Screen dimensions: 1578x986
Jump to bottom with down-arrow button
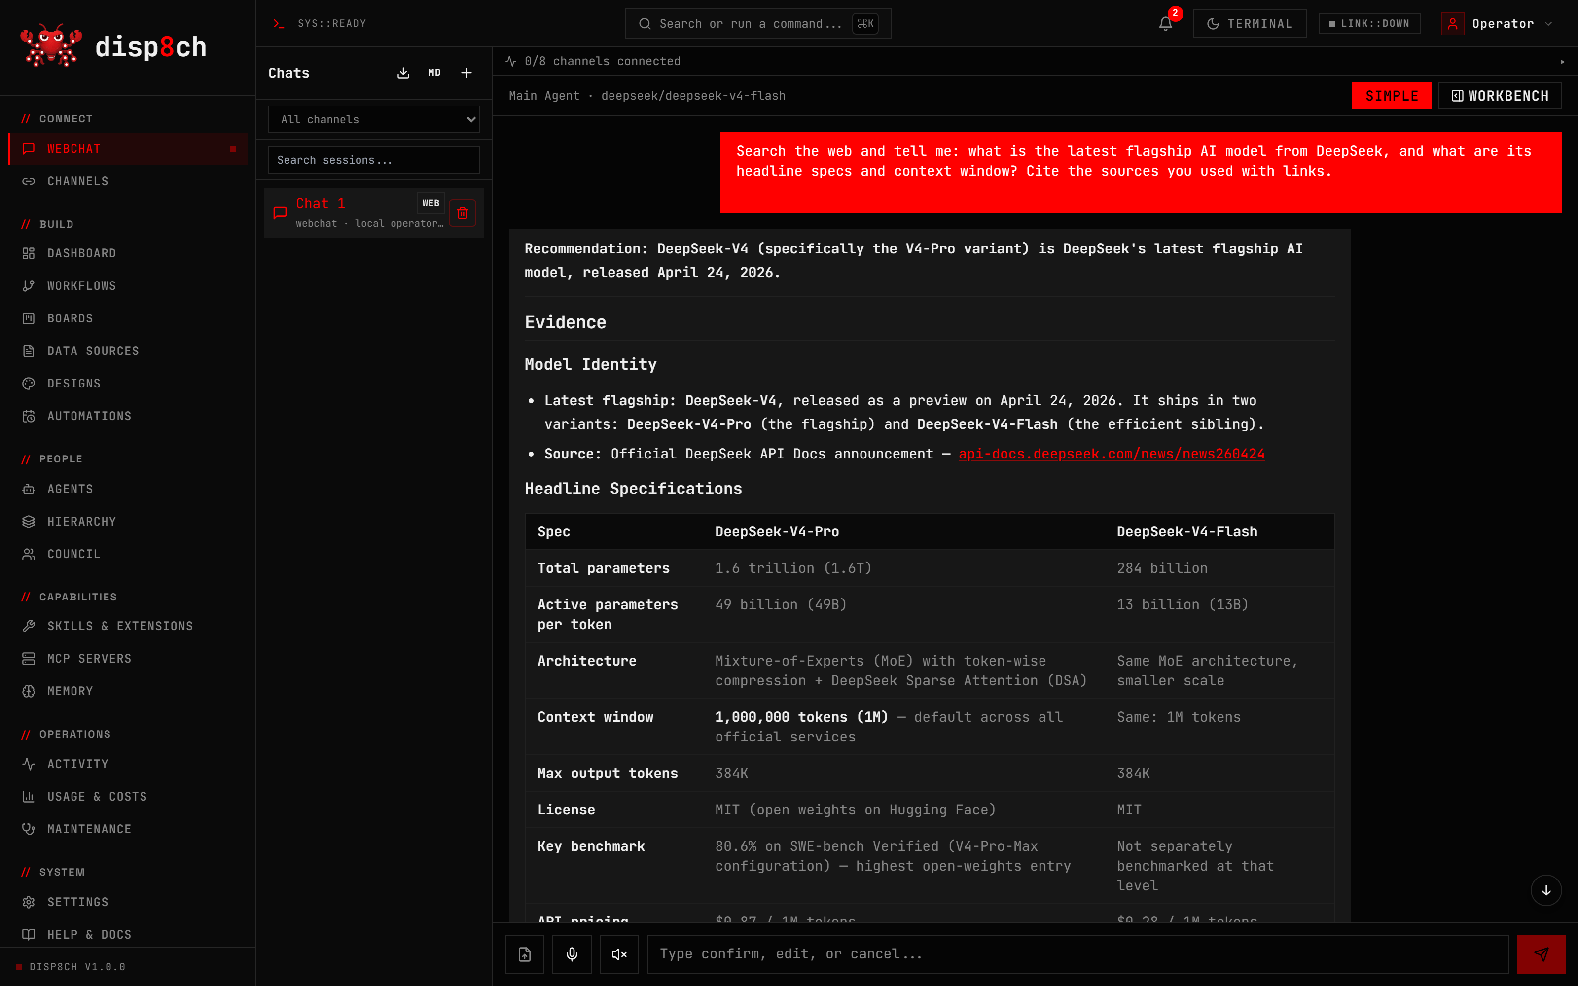point(1546,890)
